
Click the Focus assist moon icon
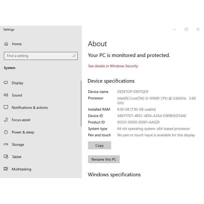(6, 120)
